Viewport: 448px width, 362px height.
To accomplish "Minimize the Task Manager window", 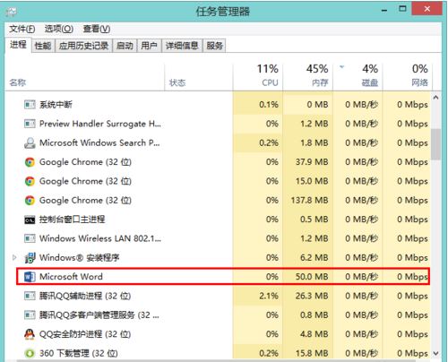I will tap(384, 10).
